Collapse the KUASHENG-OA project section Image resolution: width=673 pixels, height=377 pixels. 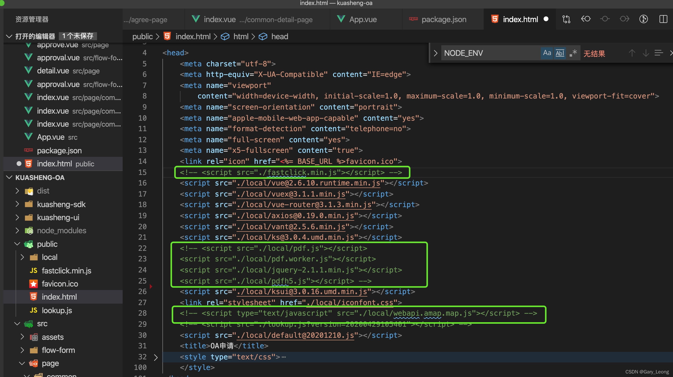coord(9,177)
